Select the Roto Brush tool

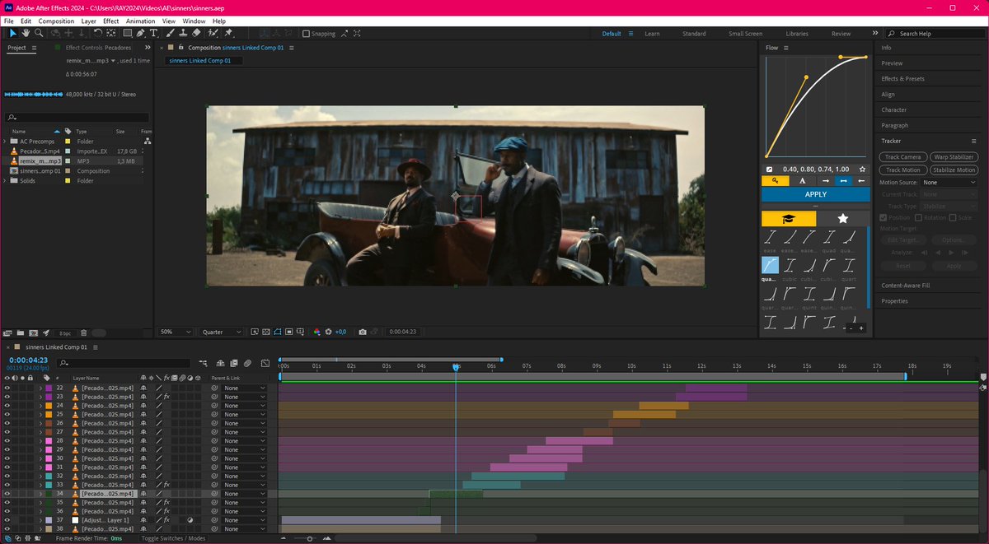pos(213,34)
